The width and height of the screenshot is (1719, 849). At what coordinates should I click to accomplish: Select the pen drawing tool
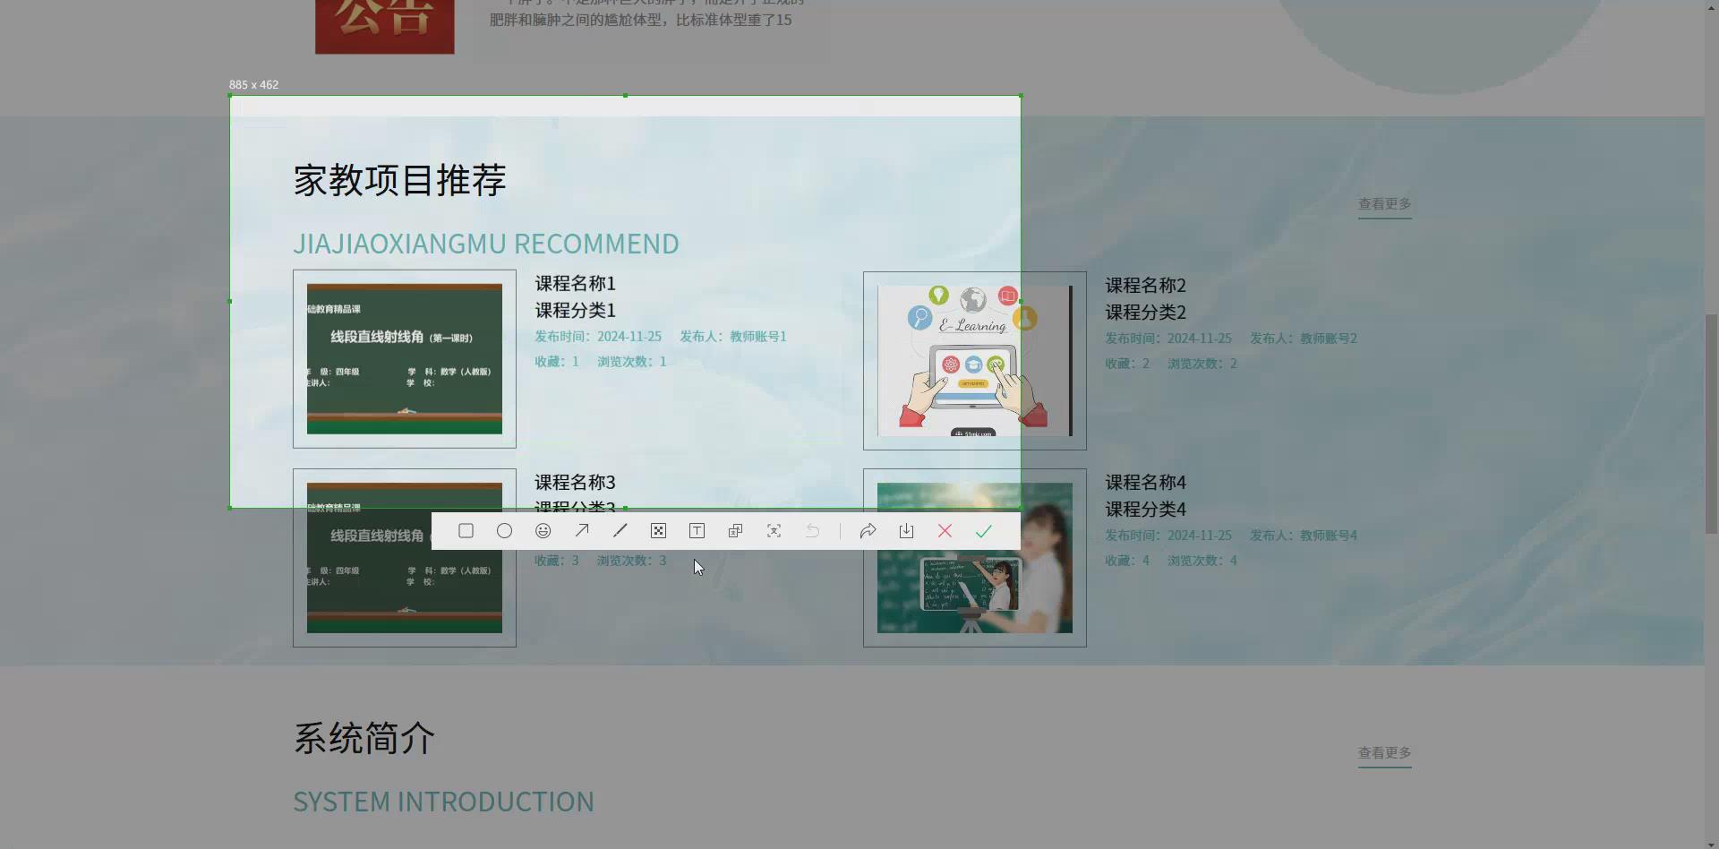click(x=620, y=530)
